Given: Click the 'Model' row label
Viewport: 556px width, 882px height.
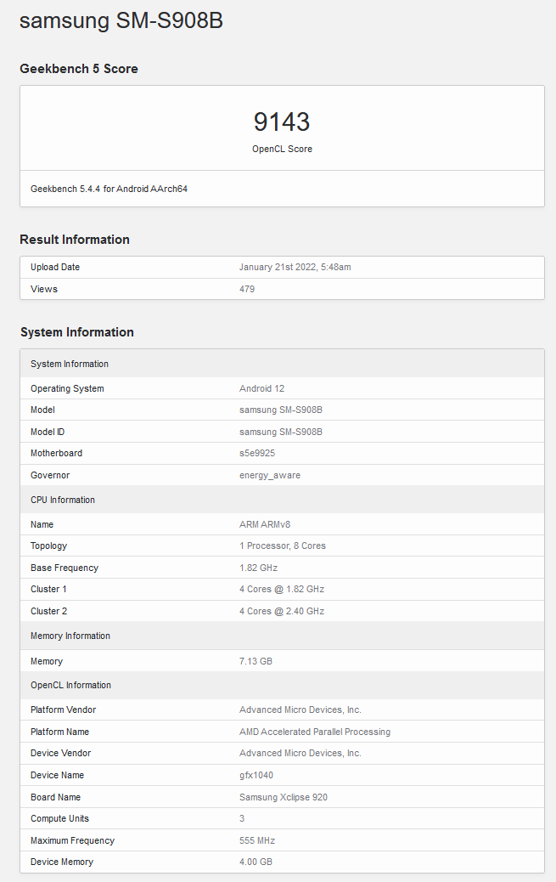Looking at the screenshot, I should click(42, 410).
